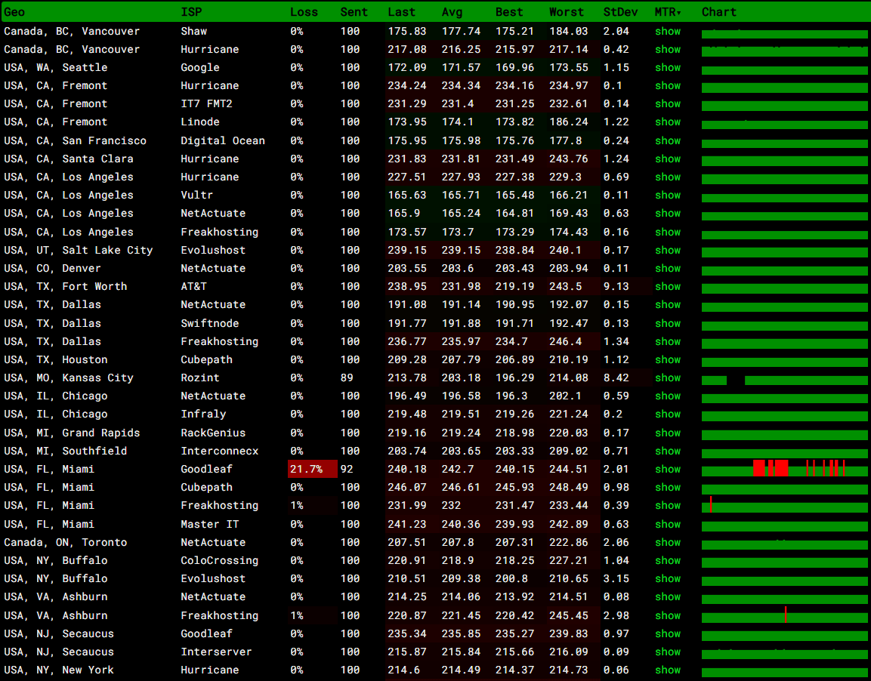
Task: Click the Geo column header
Action: tap(14, 11)
